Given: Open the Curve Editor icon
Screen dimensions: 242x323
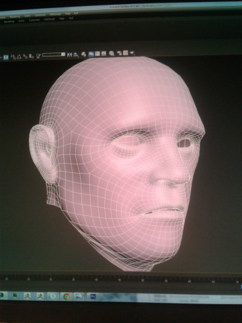Looking at the screenshot, I should pos(97,54).
